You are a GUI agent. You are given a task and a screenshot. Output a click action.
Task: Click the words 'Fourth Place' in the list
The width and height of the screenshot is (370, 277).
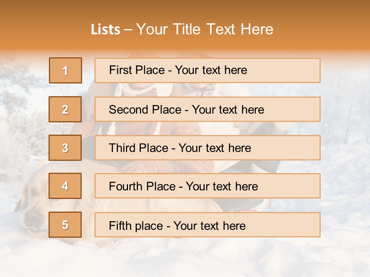click(x=142, y=186)
